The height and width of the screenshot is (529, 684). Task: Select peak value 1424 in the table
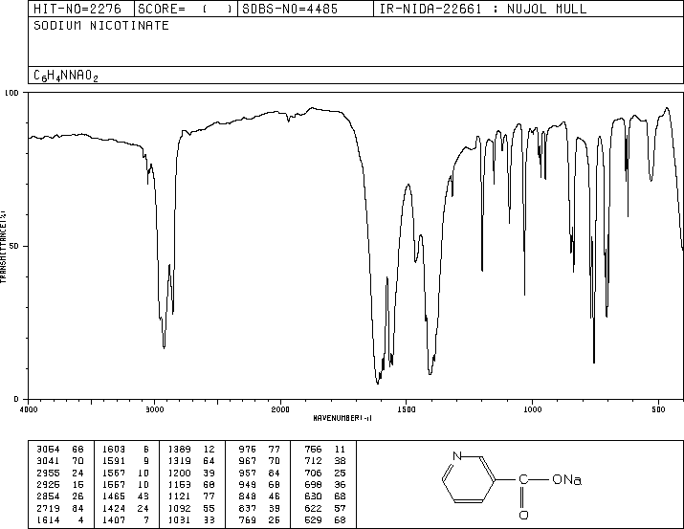tap(114, 508)
